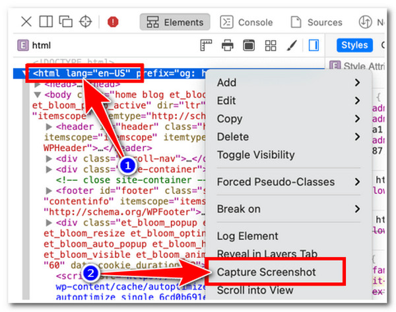Open the Copy submenu
Image resolution: width=396 pixels, height=312 pixels.
click(288, 119)
